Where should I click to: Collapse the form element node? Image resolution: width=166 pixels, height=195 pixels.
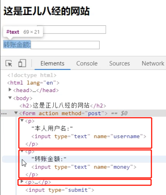(x=16, y=113)
